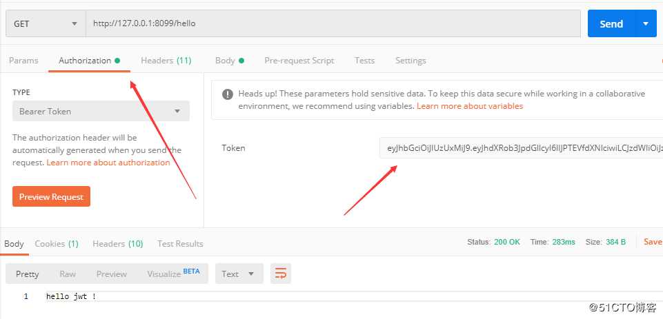Expand the Send button arrow options

tap(646, 23)
